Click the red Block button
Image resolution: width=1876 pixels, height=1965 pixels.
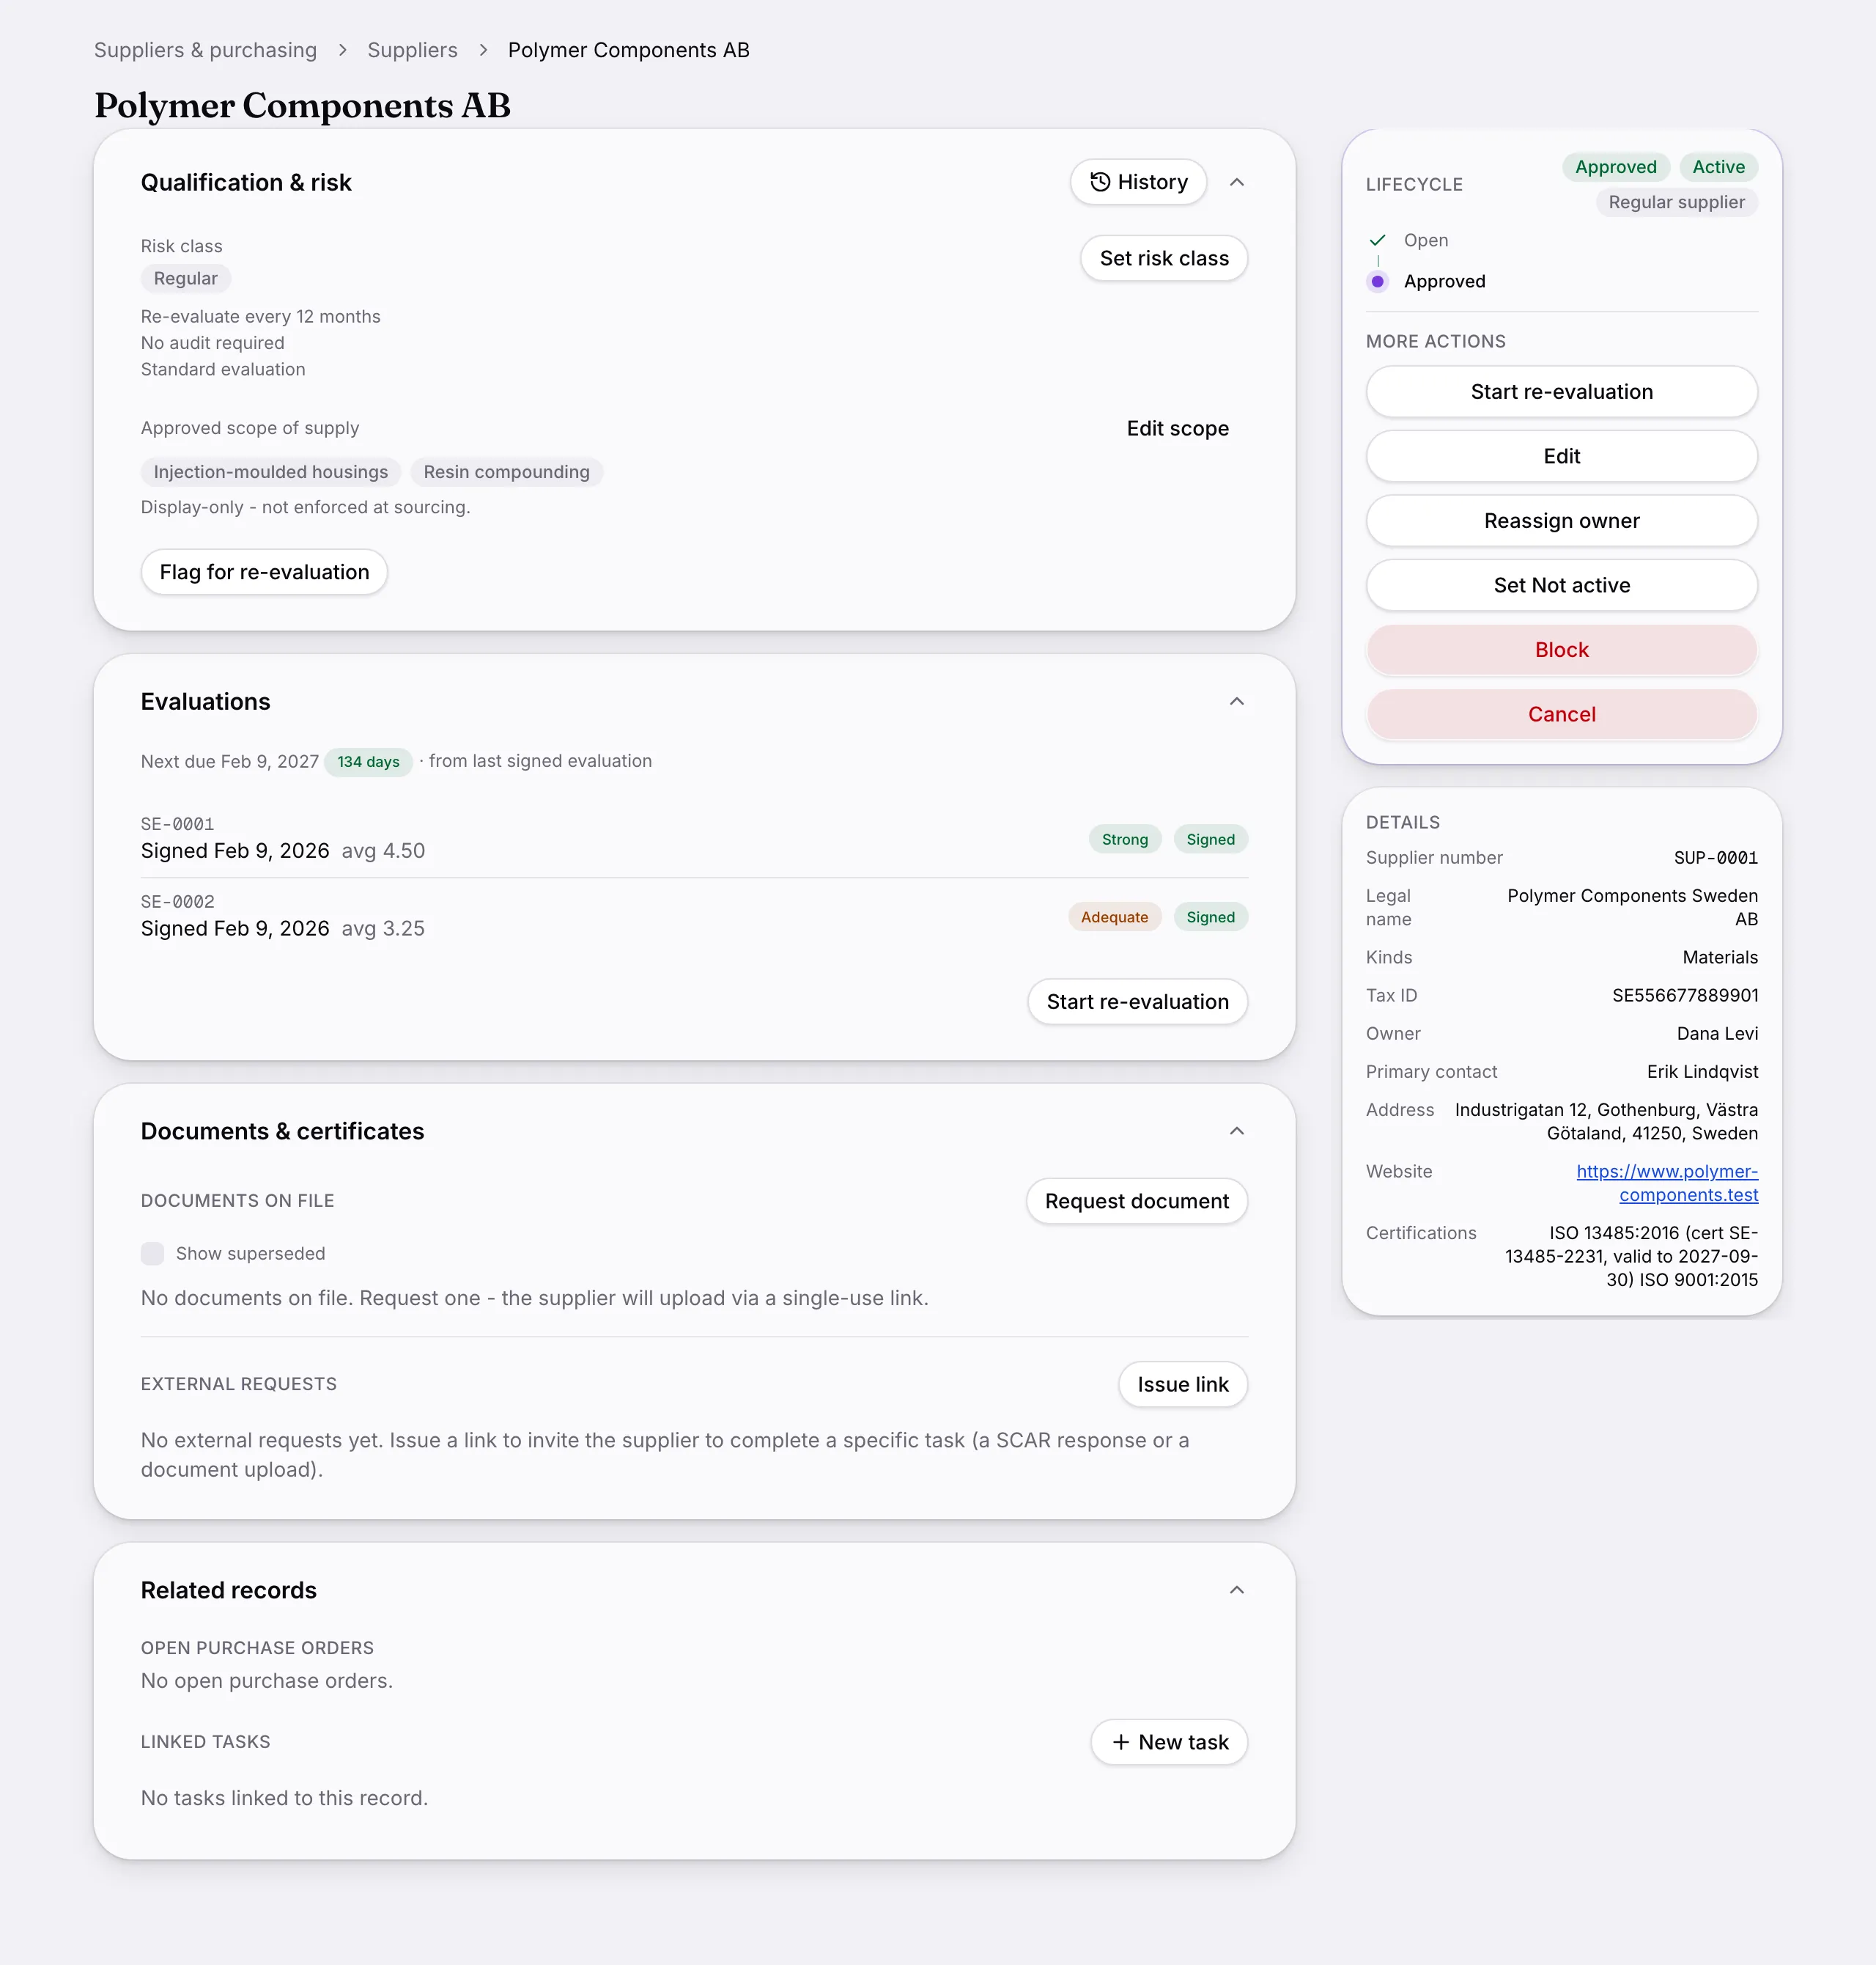click(x=1561, y=650)
